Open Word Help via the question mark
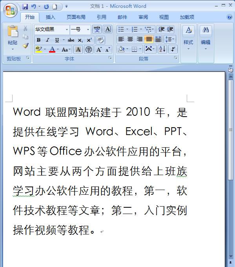The height and width of the screenshot is (267, 235). pos(230,17)
